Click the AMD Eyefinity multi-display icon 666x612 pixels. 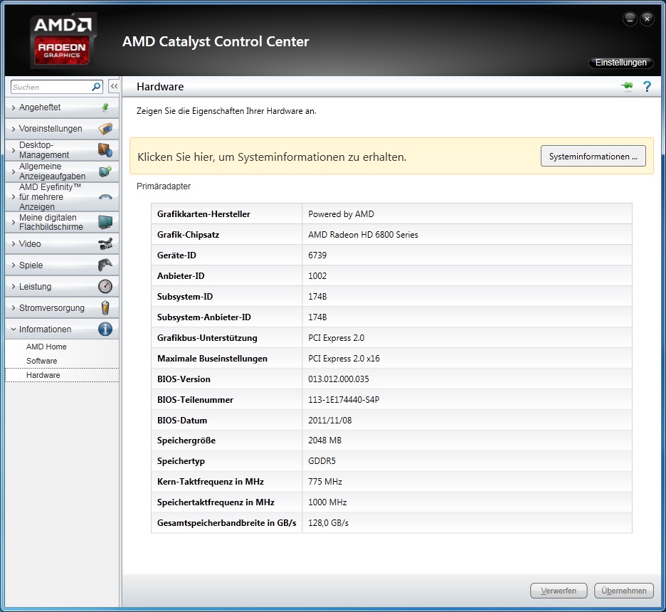pyautogui.click(x=105, y=196)
